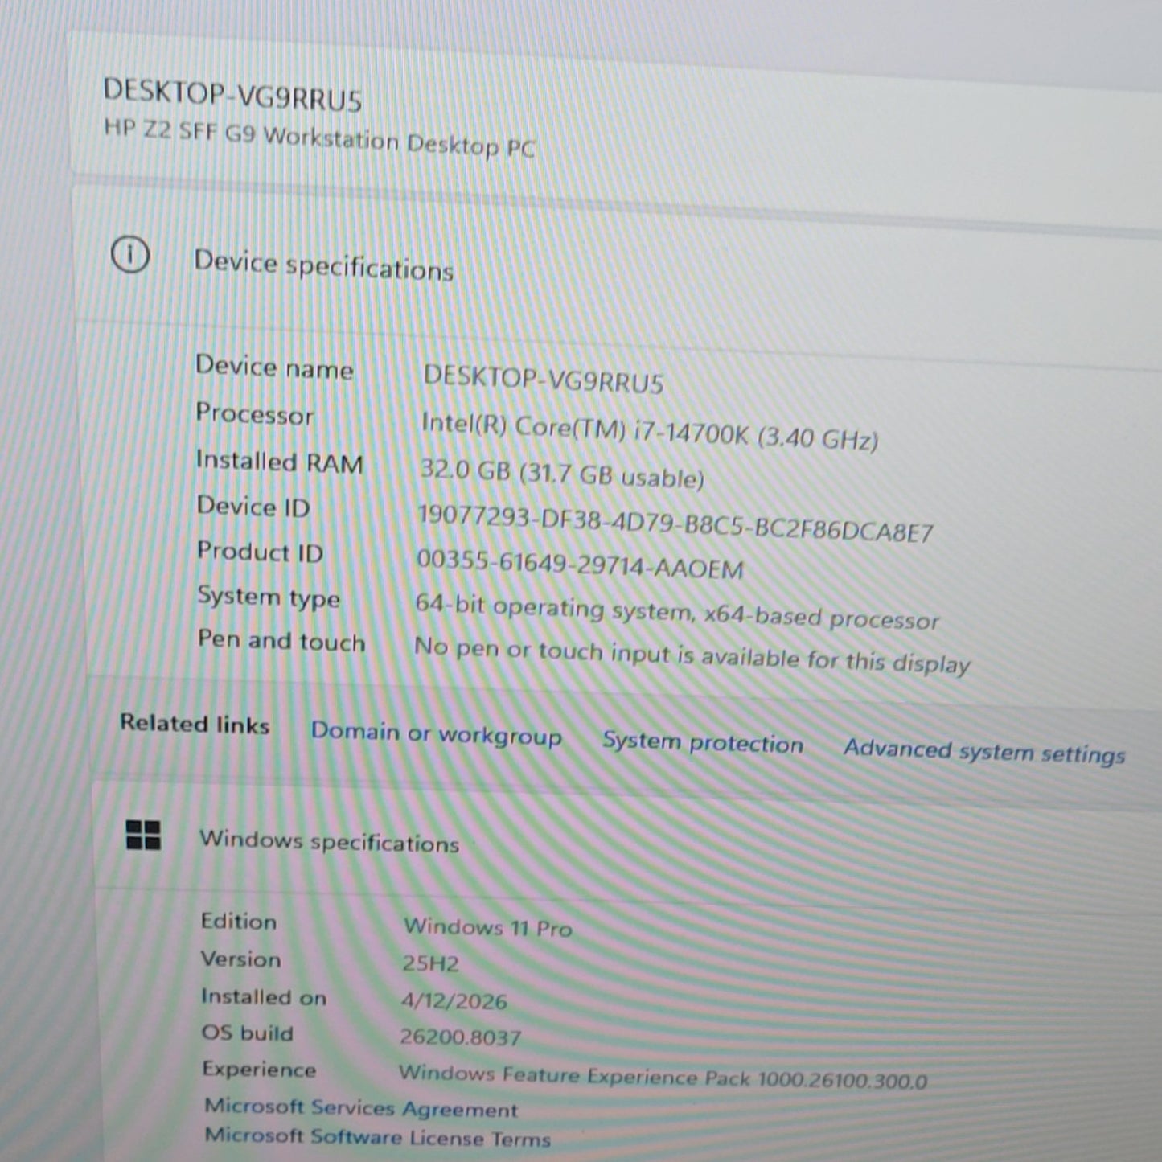Open Domain or workgroup link
Image resolution: width=1162 pixels, height=1162 pixels.
click(436, 734)
